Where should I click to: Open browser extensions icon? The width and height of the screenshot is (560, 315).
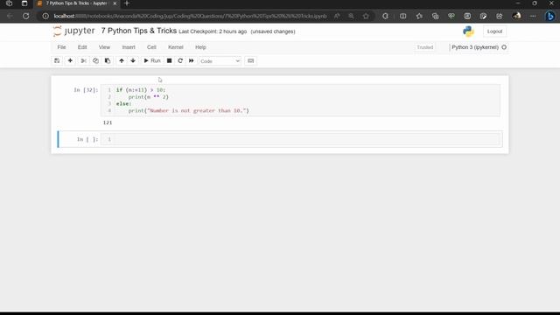[385, 16]
